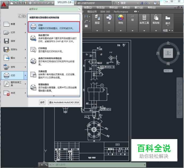Choose 打印 plot to plotter or printer
This screenshot has width=184, height=168.
coord(54,27)
